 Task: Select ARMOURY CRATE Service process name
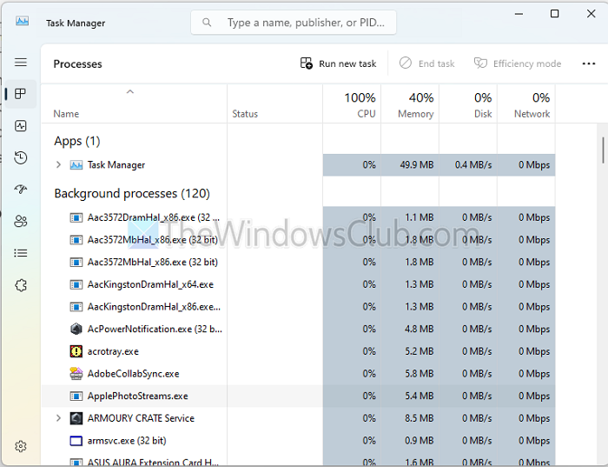141,418
